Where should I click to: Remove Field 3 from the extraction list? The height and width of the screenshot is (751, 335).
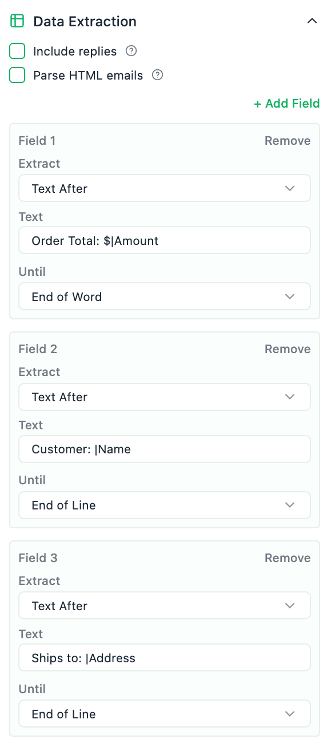click(288, 558)
